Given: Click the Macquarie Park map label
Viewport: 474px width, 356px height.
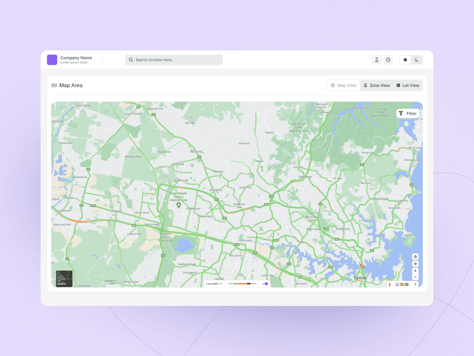Looking at the screenshot, I should (x=312, y=218).
